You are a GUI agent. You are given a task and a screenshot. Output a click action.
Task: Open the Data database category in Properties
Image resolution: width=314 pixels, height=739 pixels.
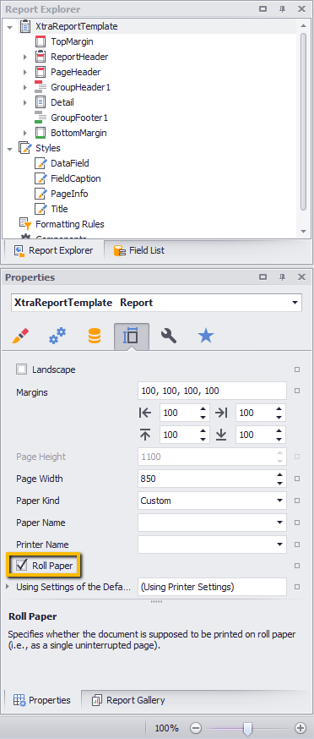(x=95, y=336)
